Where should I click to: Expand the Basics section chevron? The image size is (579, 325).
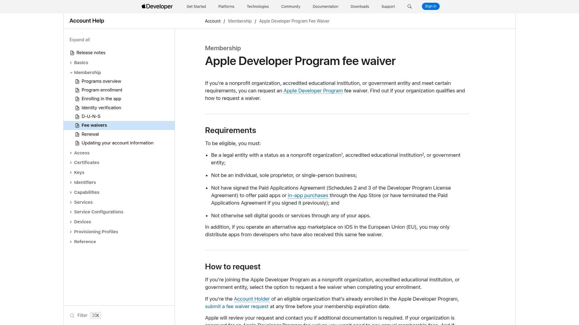[71, 63]
